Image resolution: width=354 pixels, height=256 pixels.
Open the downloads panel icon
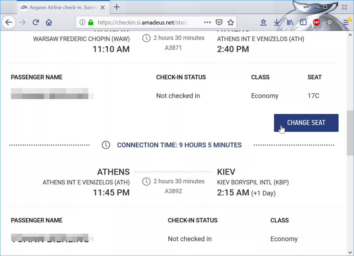(x=276, y=22)
